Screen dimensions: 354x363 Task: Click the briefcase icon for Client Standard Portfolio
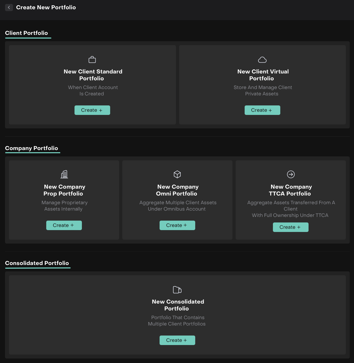point(92,60)
